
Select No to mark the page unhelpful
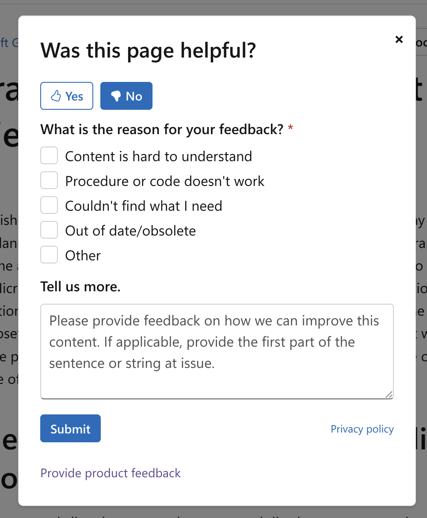pos(126,96)
